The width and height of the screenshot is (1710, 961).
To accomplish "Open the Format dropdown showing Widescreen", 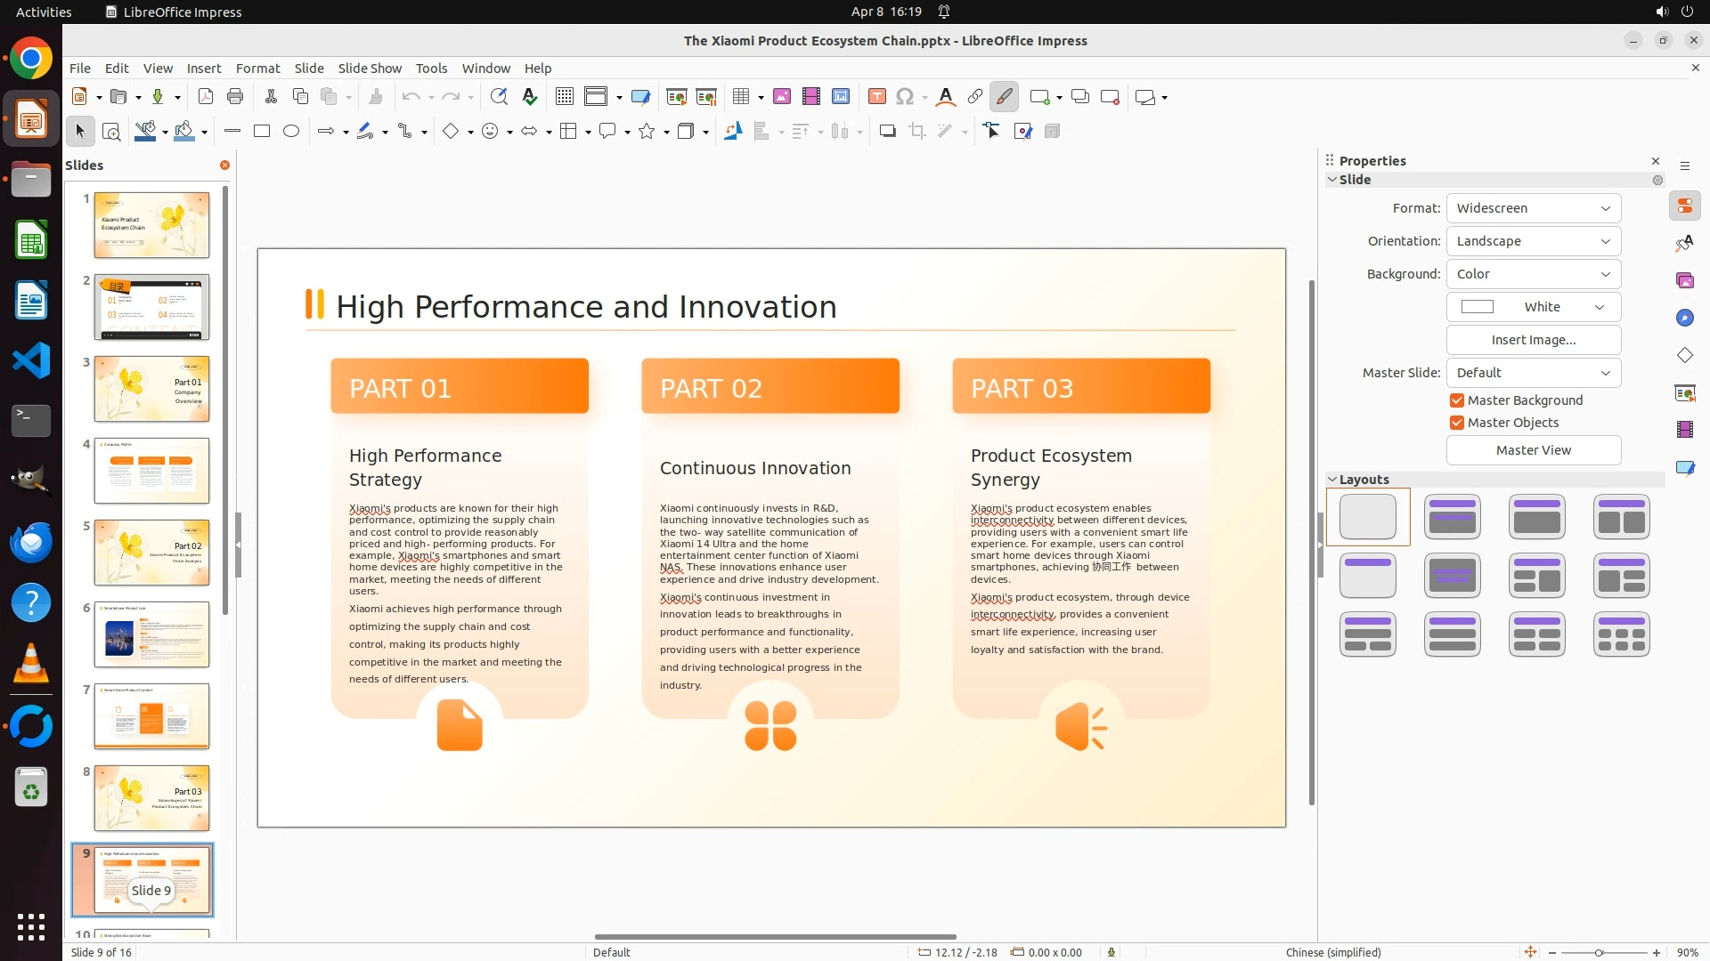I will 1533,208.
